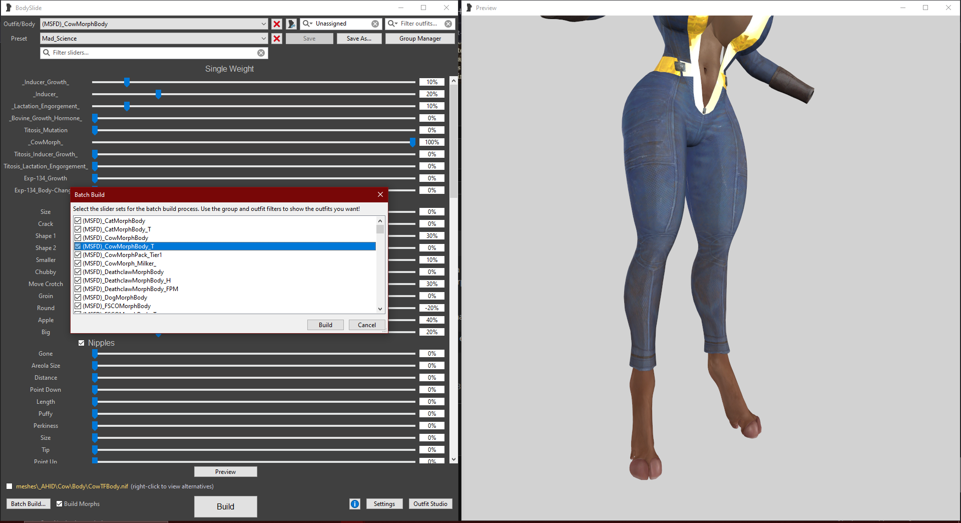Image resolution: width=961 pixels, height=523 pixels.
Task: Click the magnifier icon in Filter sliders
Action: 47,53
